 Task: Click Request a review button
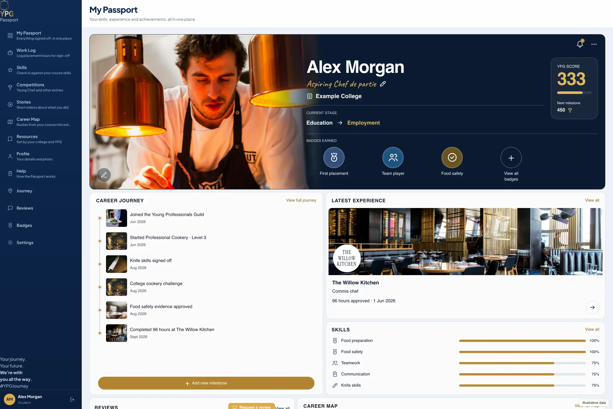pyautogui.click(x=252, y=406)
